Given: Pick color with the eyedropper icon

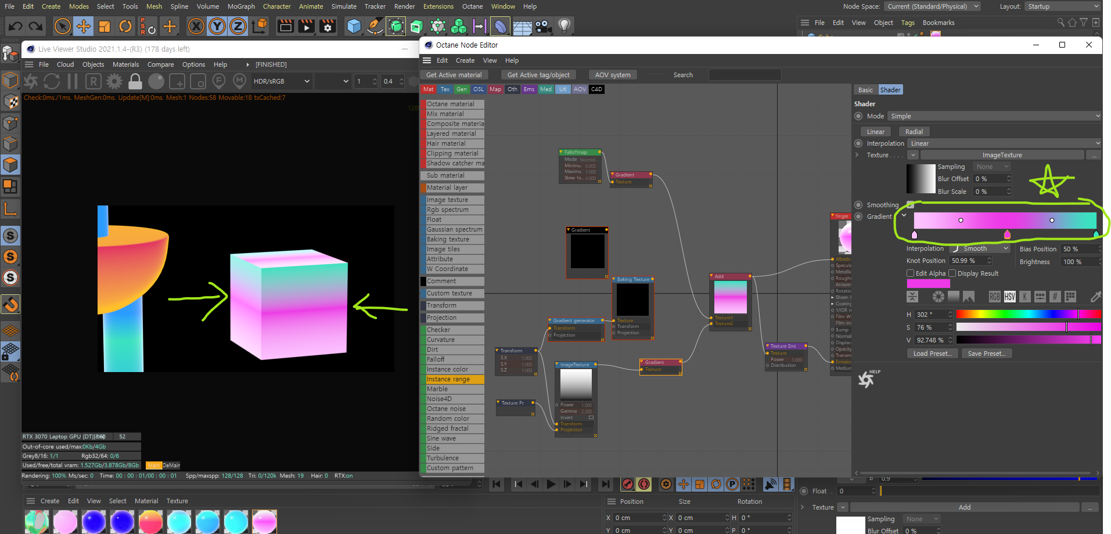Looking at the screenshot, I should pyautogui.click(x=1095, y=297).
